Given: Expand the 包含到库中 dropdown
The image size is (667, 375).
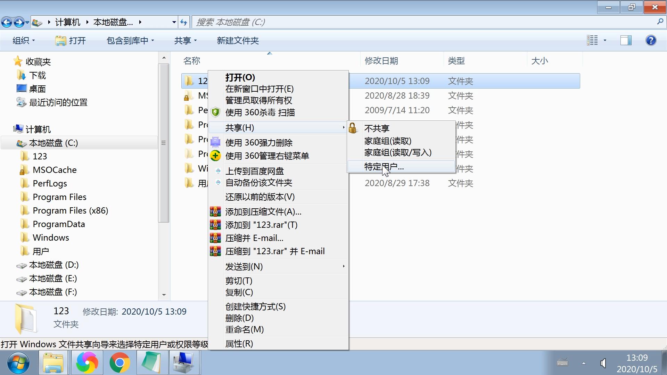Looking at the screenshot, I should (x=130, y=40).
